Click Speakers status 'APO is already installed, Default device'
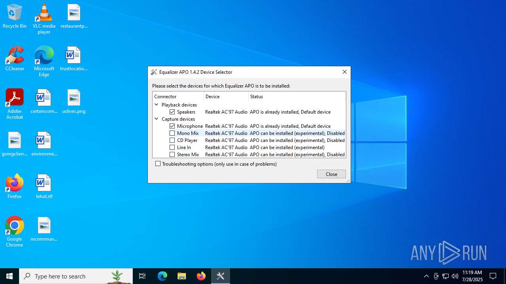Image resolution: width=506 pixels, height=284 pixels. [290, 112]
